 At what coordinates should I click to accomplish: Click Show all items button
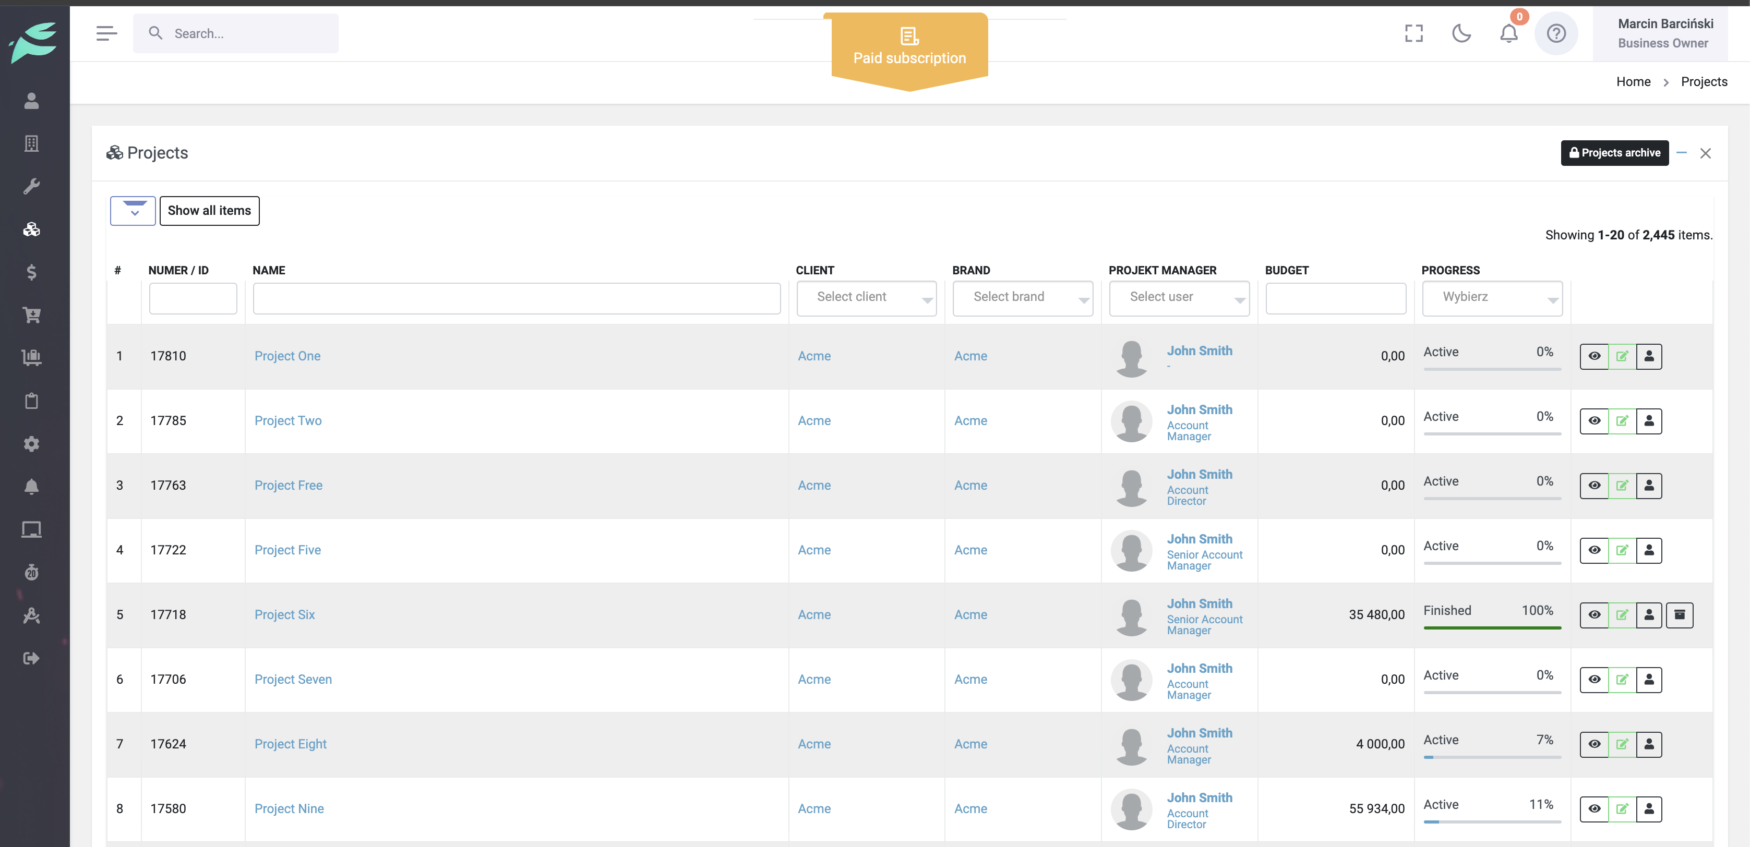point(209,211)
